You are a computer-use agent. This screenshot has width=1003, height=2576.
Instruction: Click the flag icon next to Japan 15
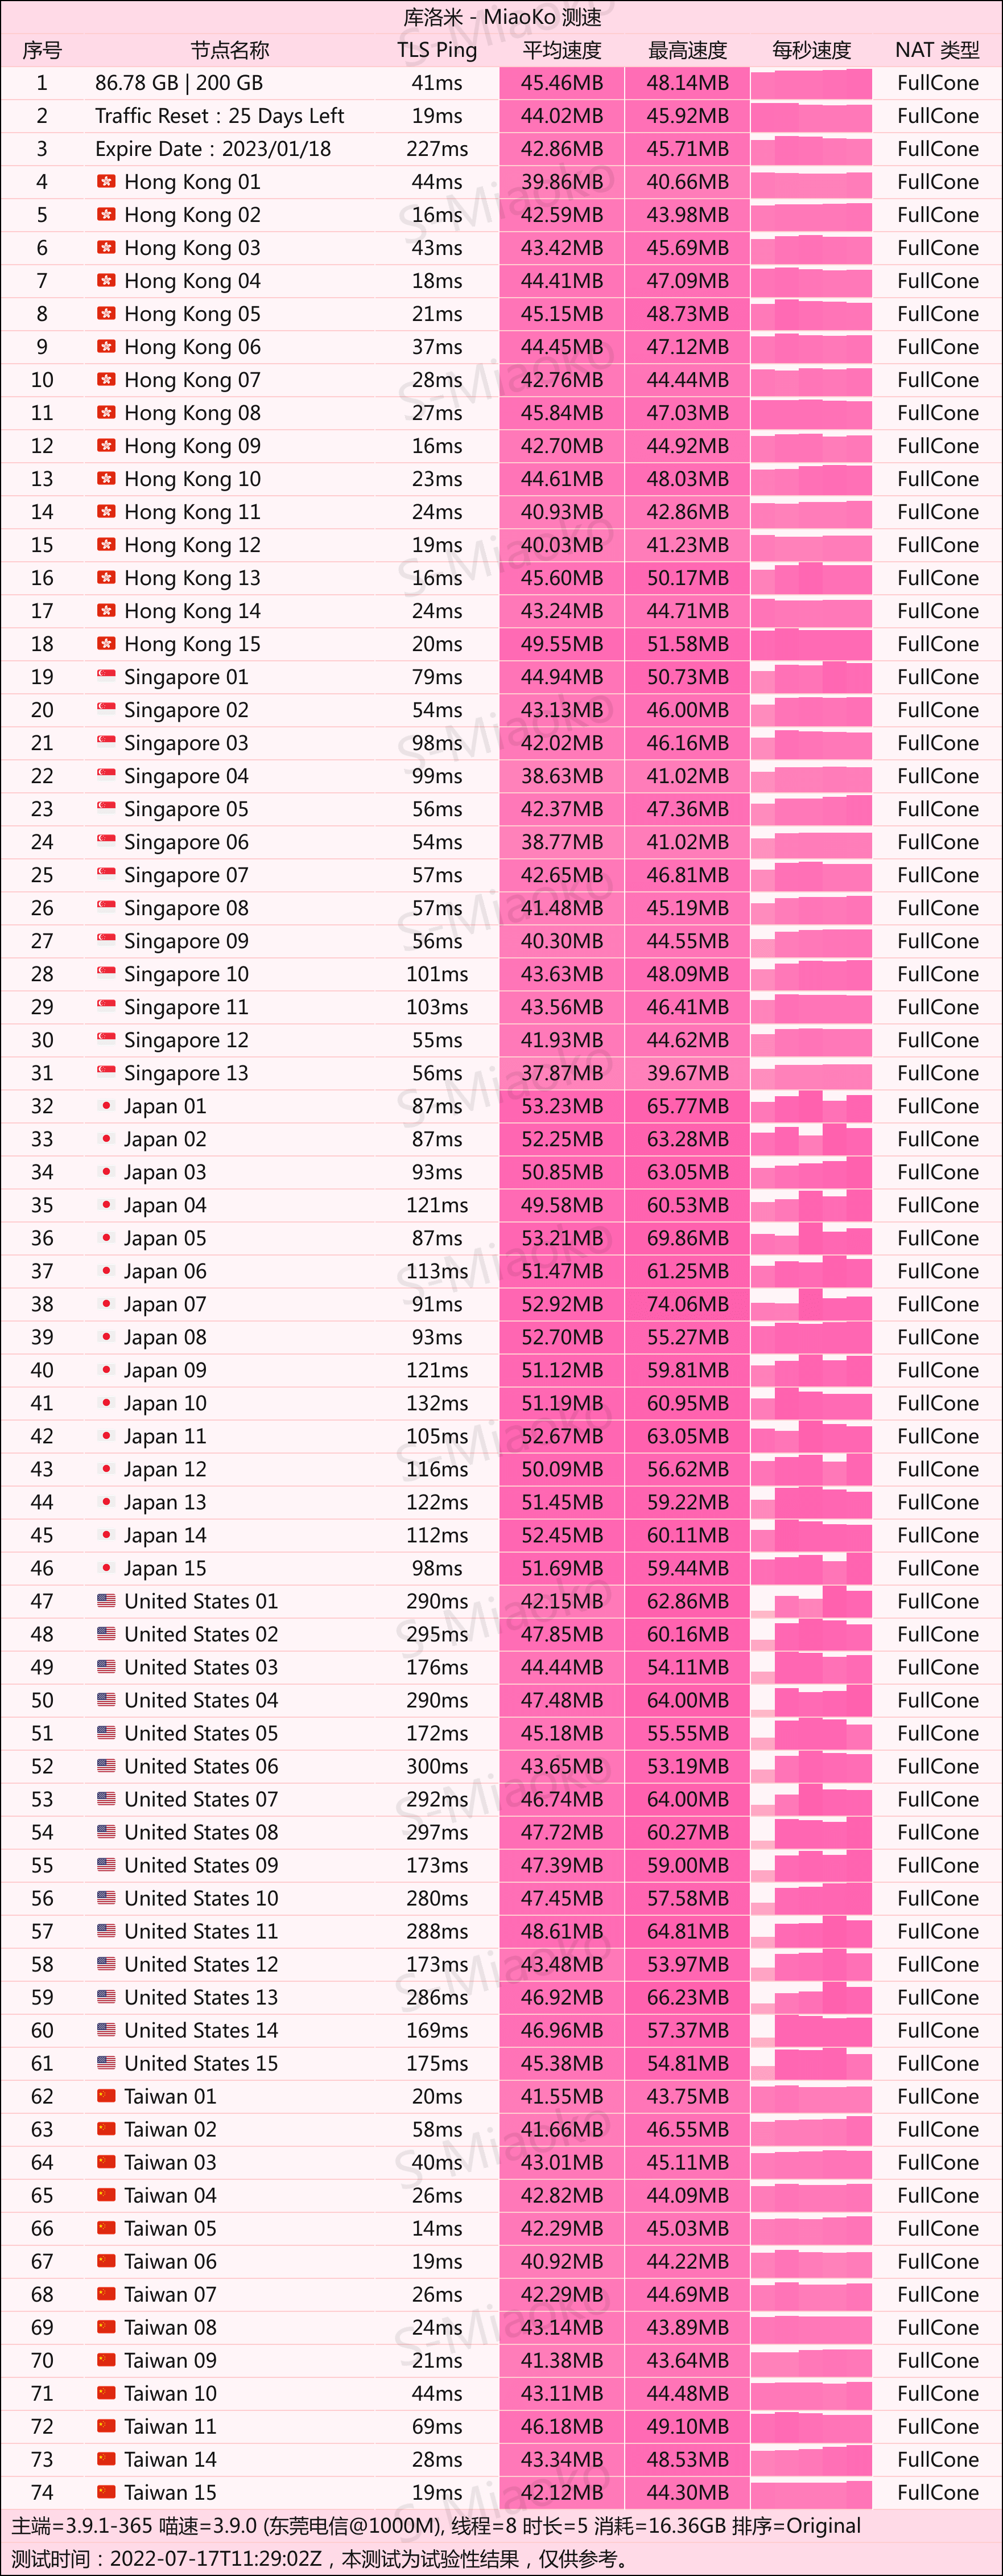pos(106,1567)
